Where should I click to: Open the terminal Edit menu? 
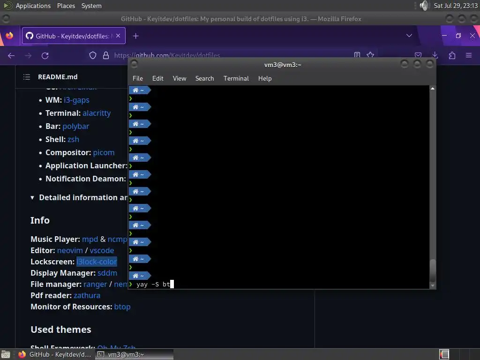click(x=158, y=78)
